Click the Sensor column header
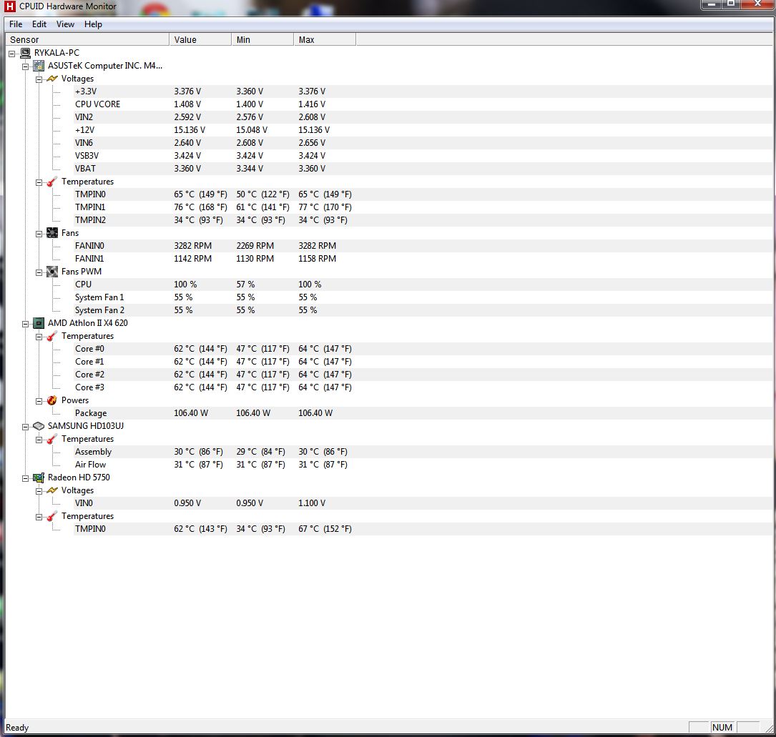This screenshot has height=737, width=776. (87, 39)
